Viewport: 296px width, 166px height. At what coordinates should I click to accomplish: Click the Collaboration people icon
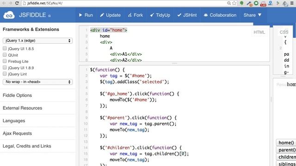click(206, 15)
